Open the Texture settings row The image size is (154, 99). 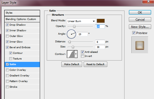[22, 58]
